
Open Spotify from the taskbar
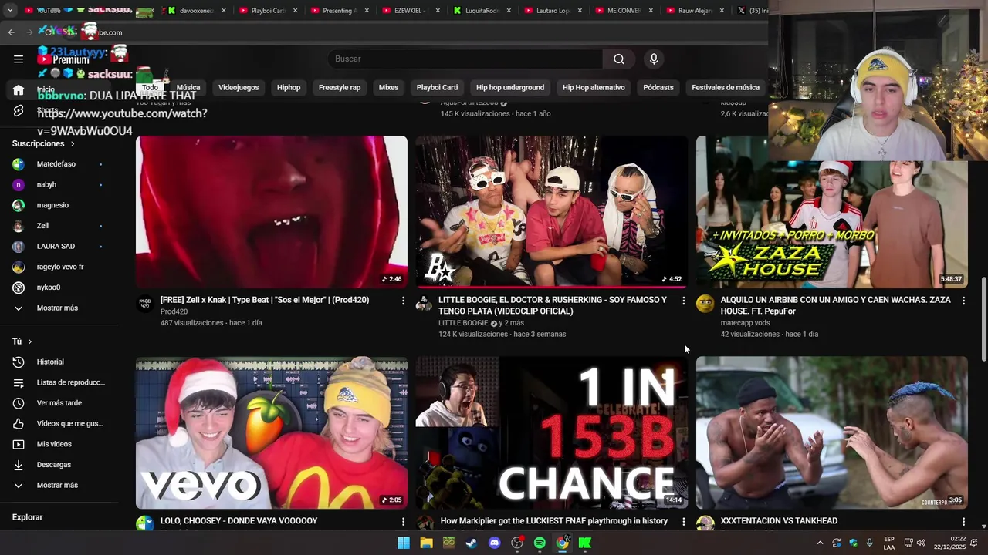pyautogui.click(x=540, y=543)
